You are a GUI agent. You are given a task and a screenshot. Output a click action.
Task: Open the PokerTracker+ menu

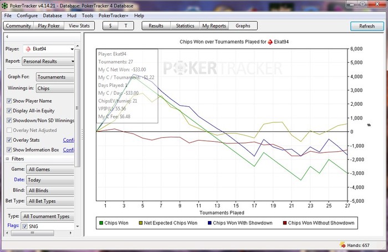click(113, 16)
